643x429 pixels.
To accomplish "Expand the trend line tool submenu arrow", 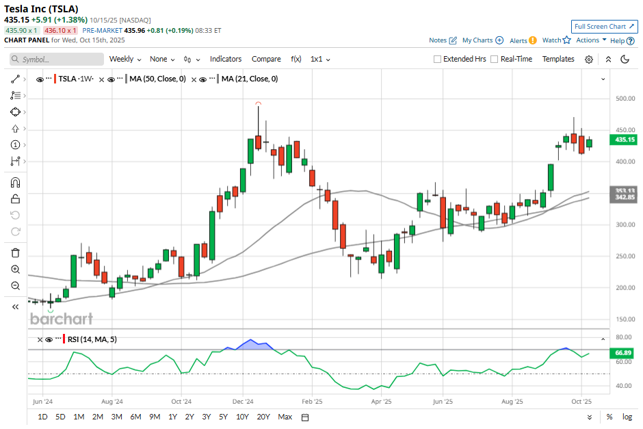I will [x=25, y=79].
